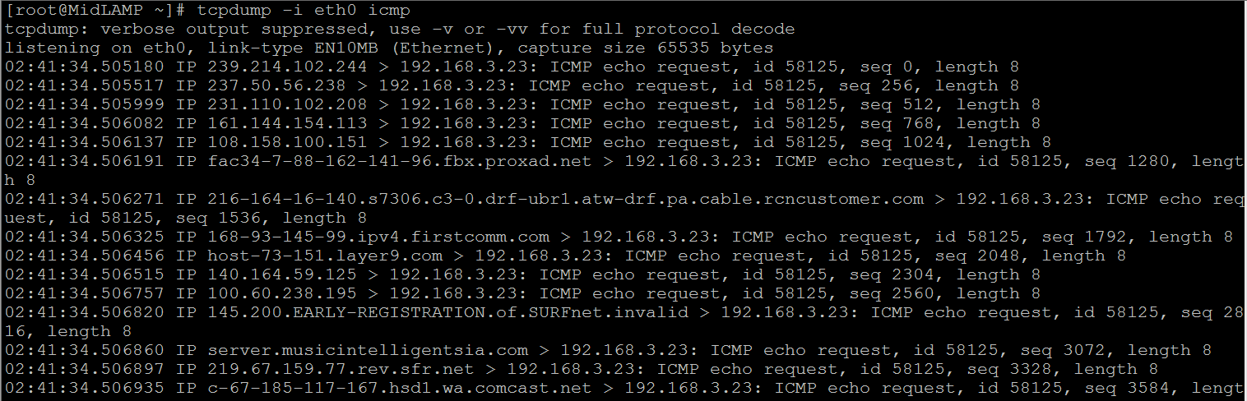Select hostname fac34-7-88-162-141-96.fbx.proxad.net
The height and width of the screenshot is (401, 1247).
(x=400, y=161)
